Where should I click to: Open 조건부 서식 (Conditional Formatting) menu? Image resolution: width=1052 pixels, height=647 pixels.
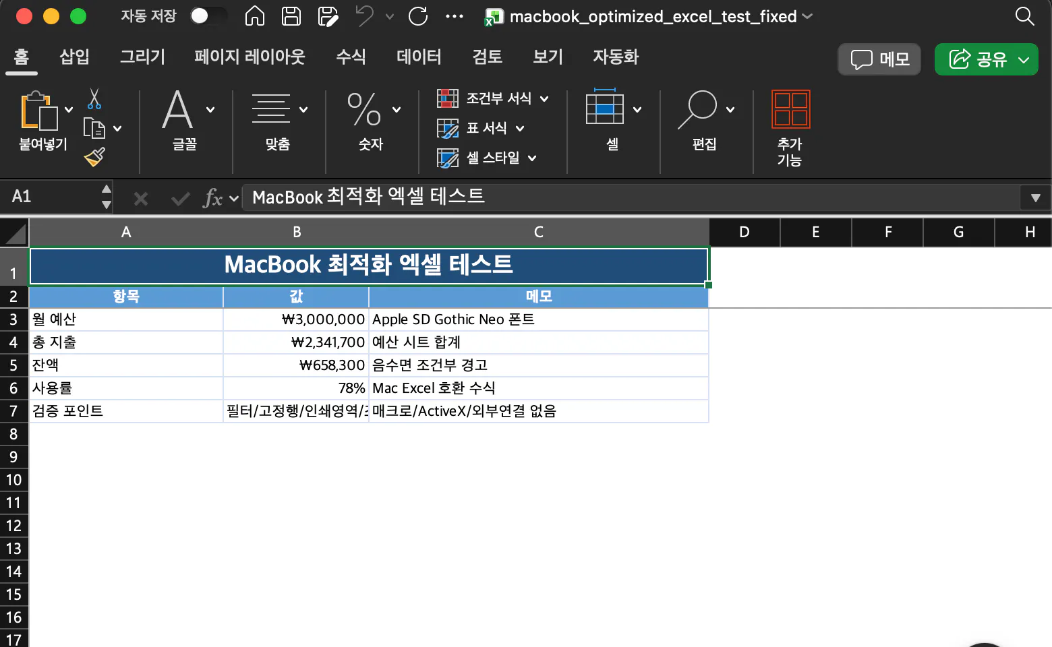point(493,98)
